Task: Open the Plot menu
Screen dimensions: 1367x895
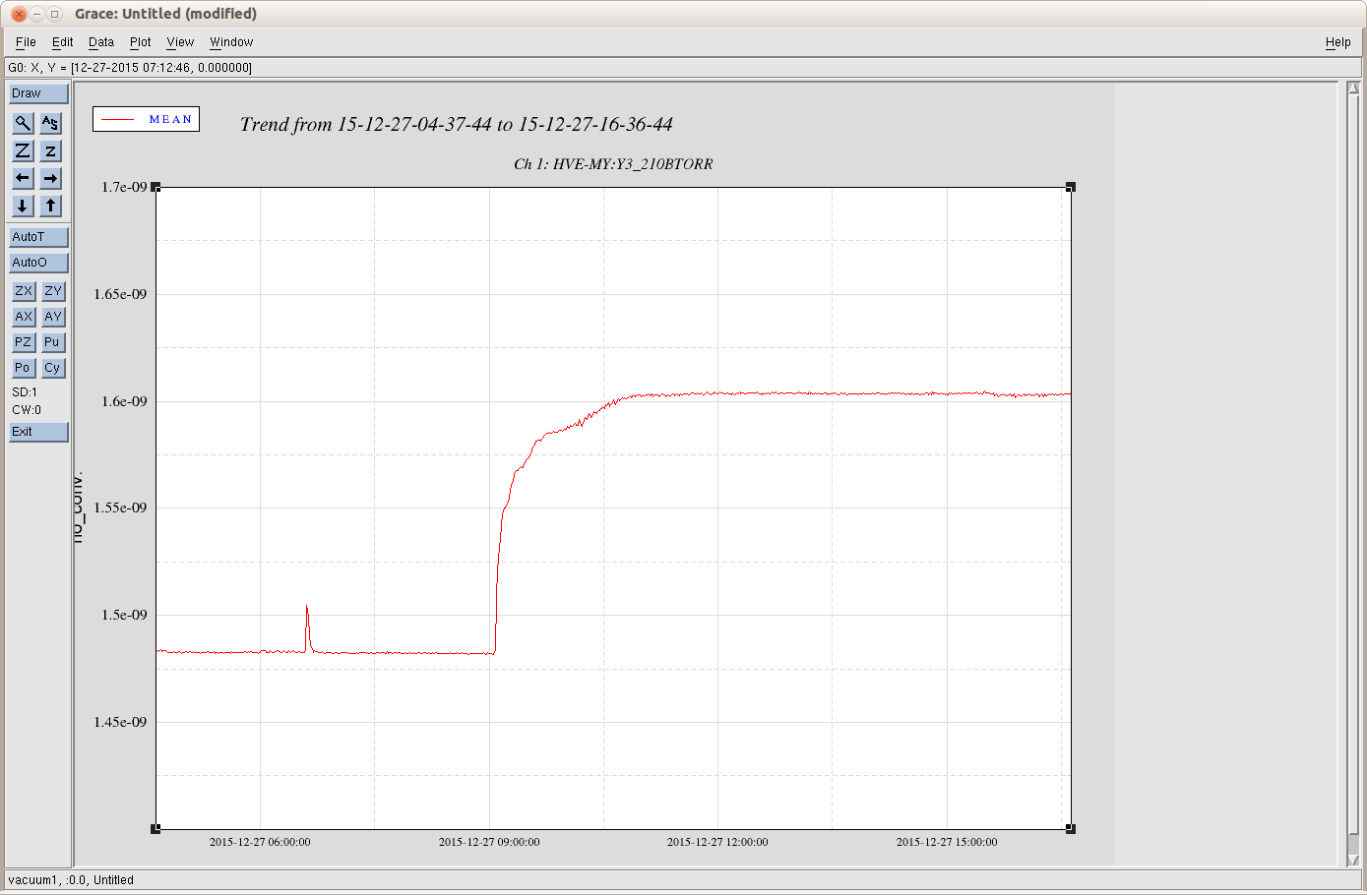Action: click(x=141, y=42)
